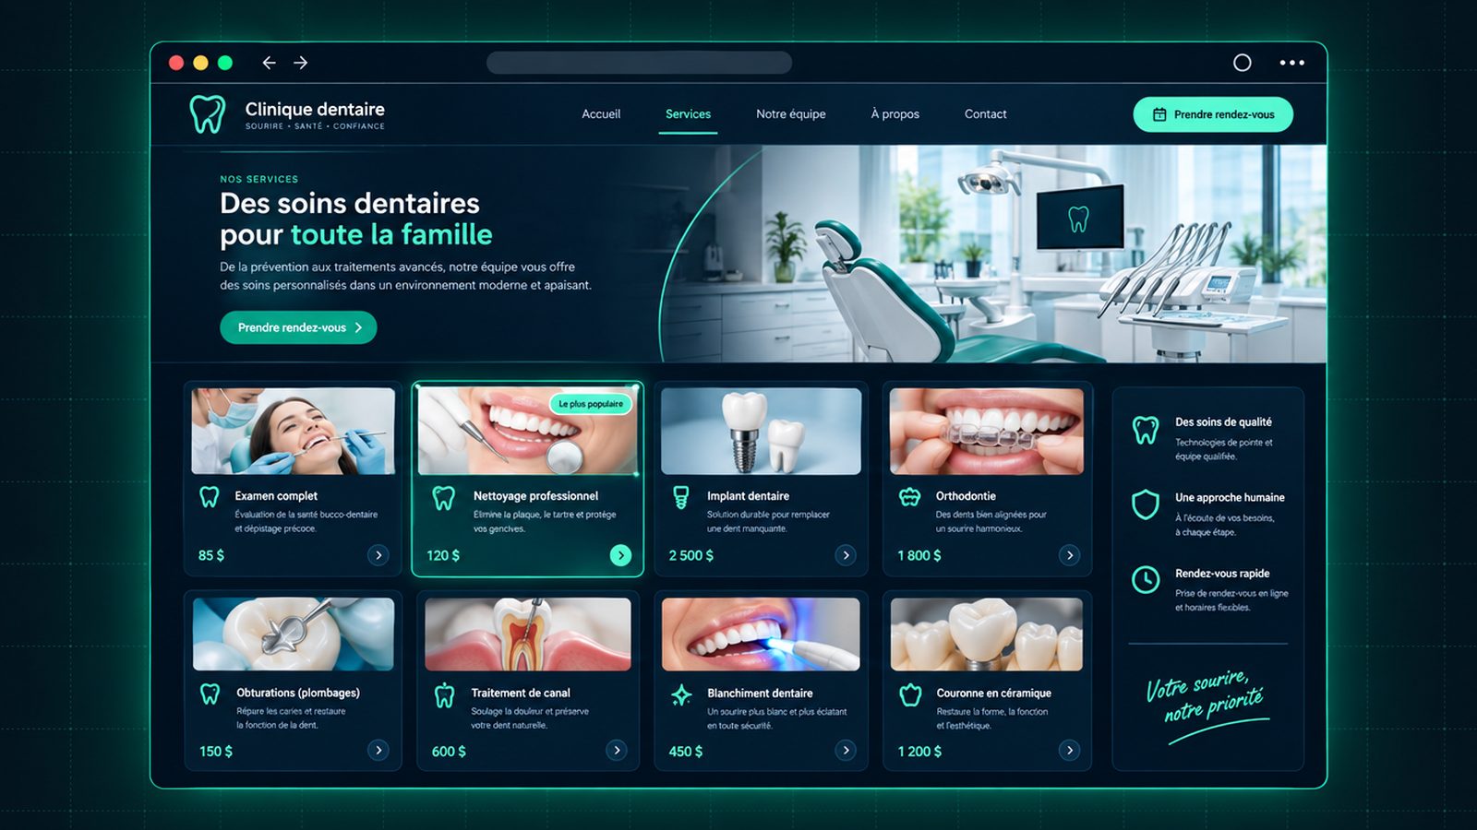Click the sparkle icon beside Blanchiment dentaire

681,695
